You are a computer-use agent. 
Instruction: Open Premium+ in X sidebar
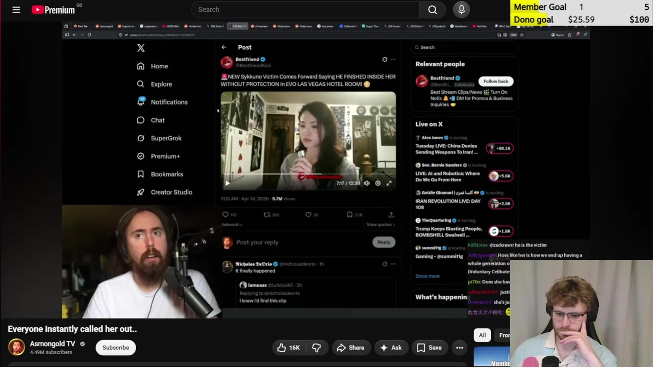pos(158,156)
